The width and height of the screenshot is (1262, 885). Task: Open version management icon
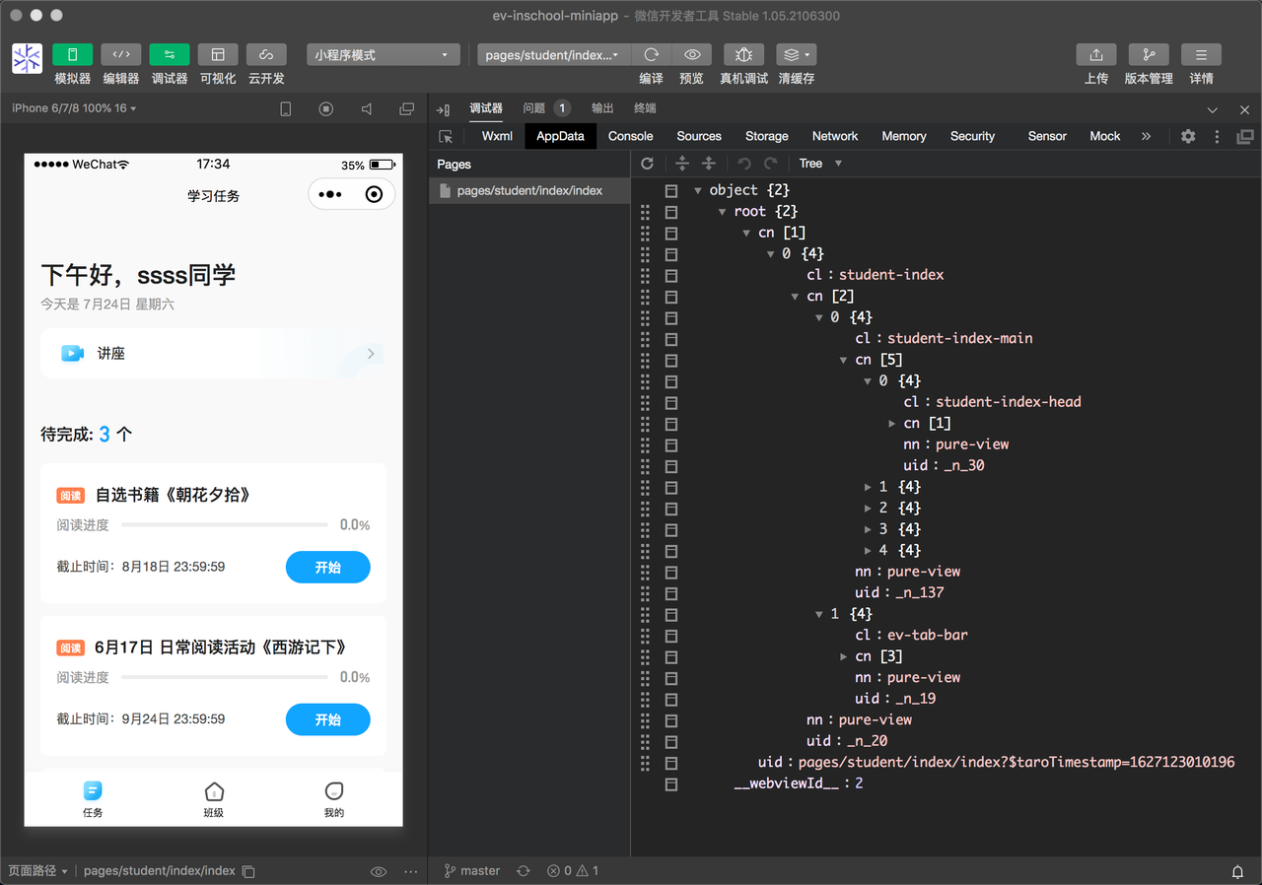[x=1149, y=55]
